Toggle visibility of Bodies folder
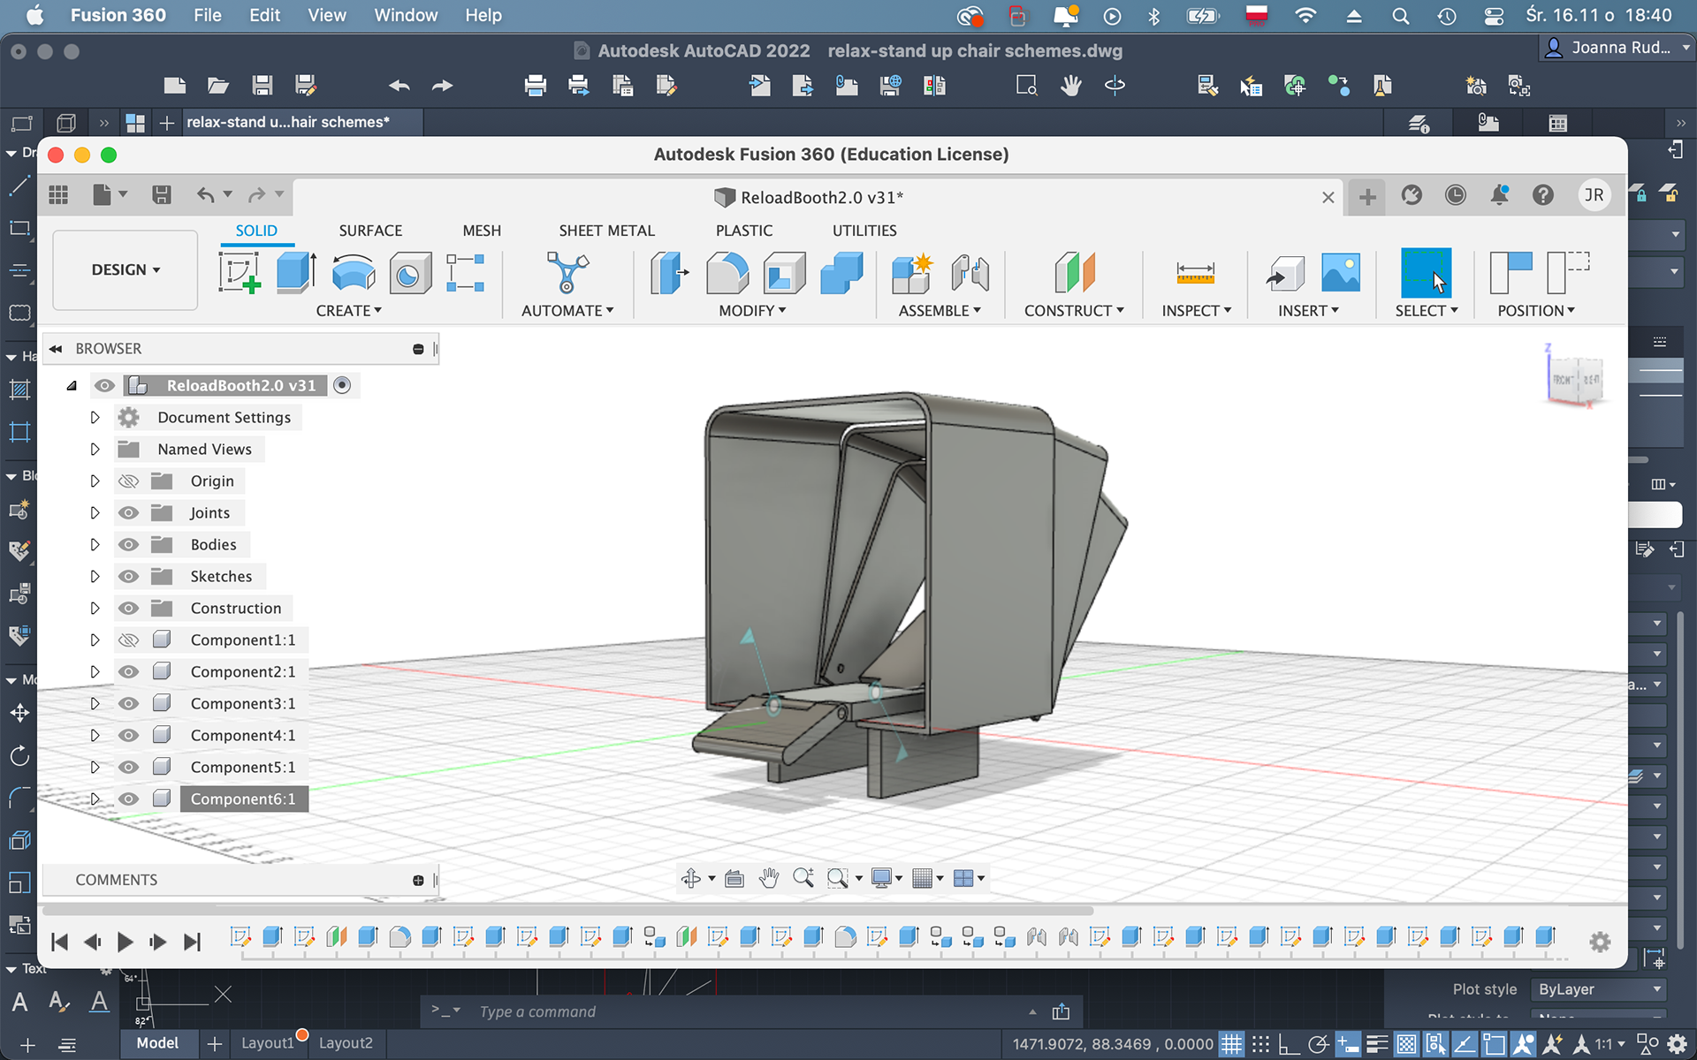The image size is (1697, 1060). [129, 545]
